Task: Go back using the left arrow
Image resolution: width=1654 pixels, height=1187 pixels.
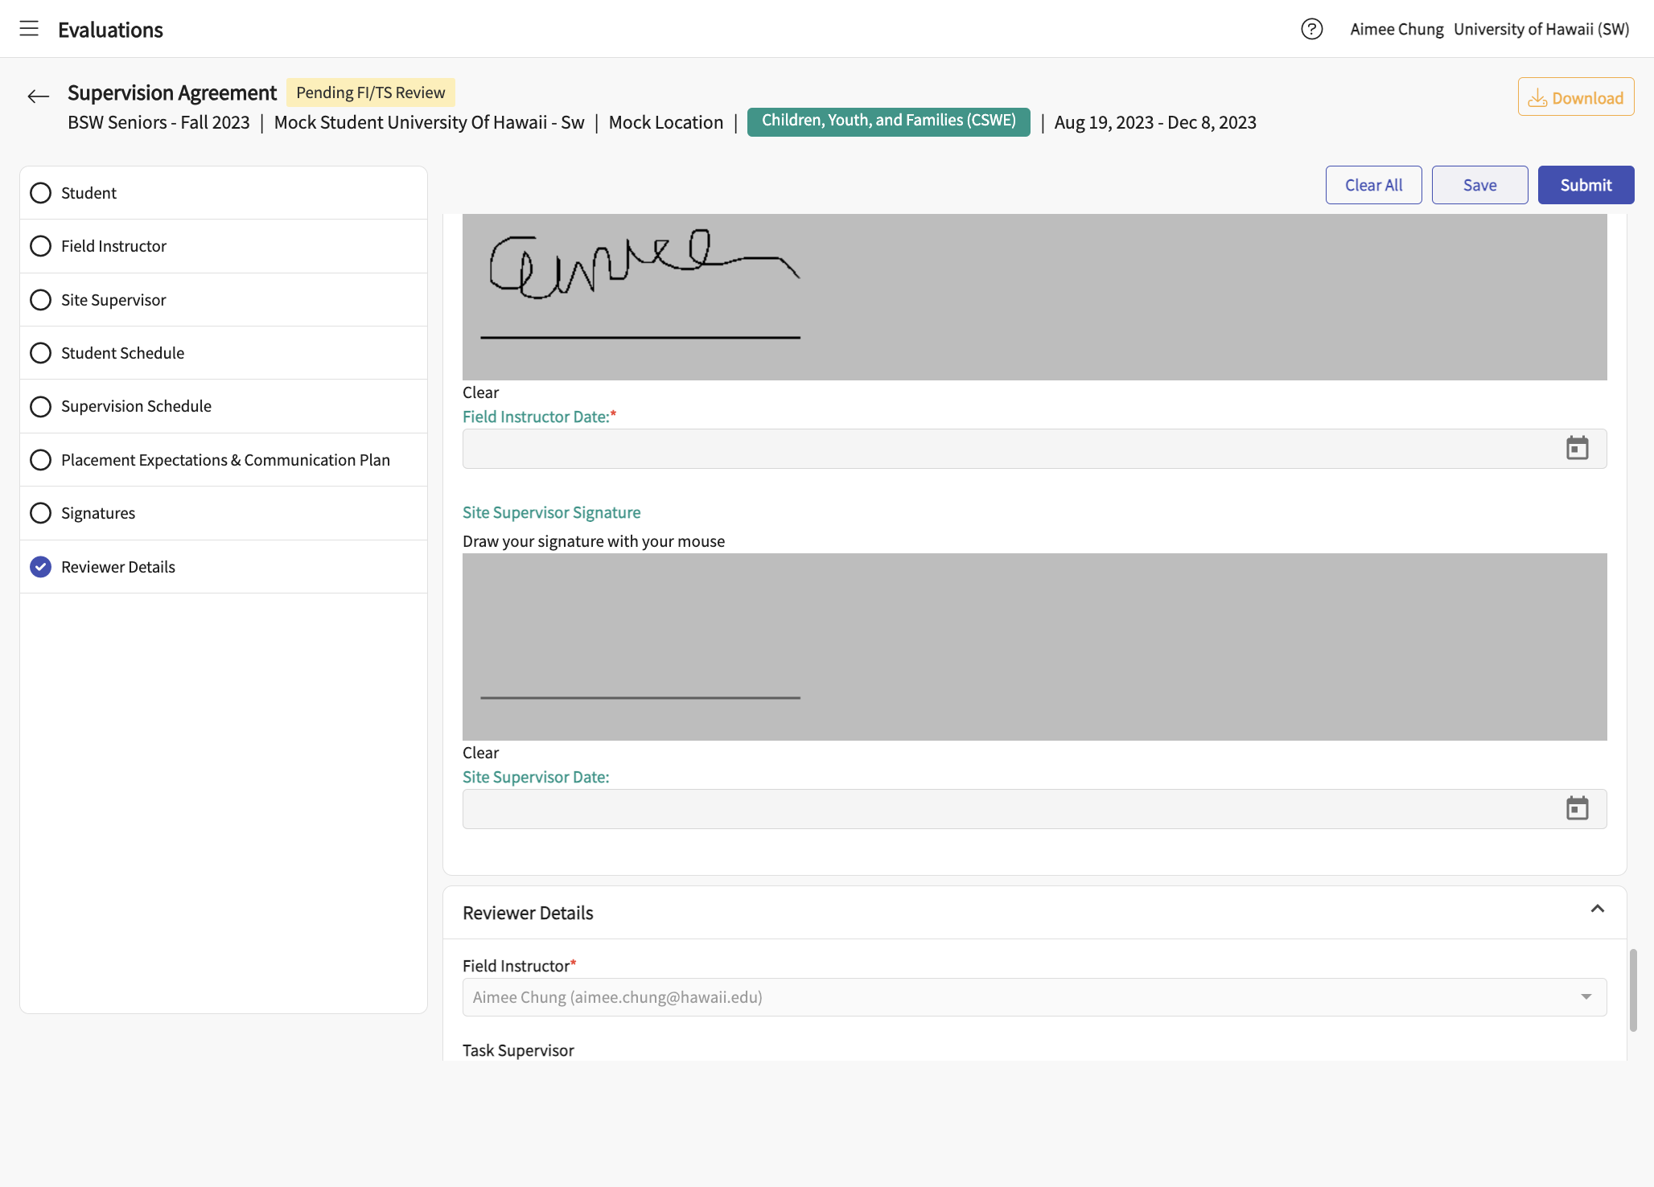Action: point(38,97)
